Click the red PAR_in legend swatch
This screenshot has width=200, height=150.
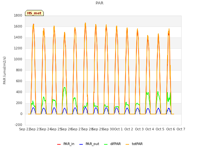[x=59, y=144]
